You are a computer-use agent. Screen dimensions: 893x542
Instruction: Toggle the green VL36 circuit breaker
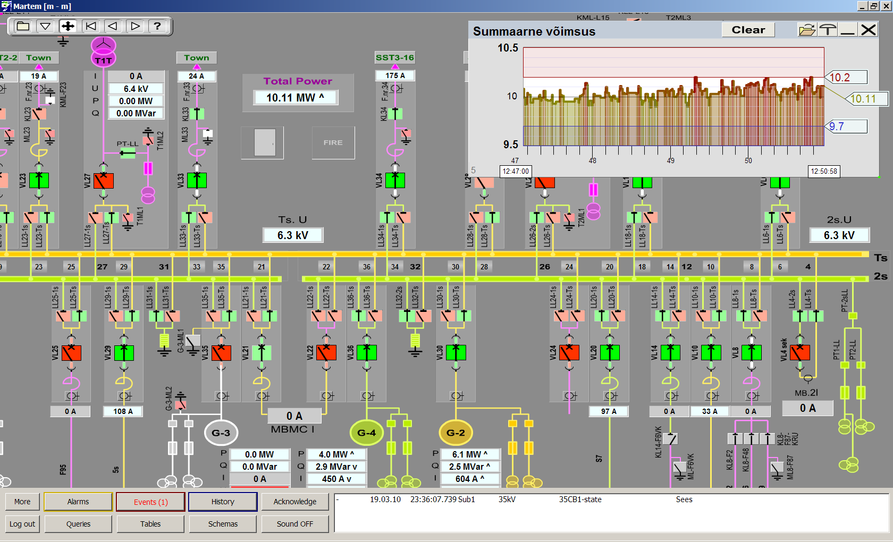point(366,352)
